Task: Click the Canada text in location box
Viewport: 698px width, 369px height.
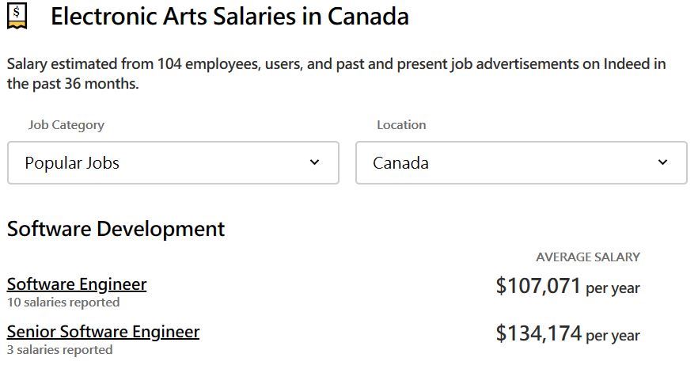Action: pyautogui.click(x=400, y=163)
